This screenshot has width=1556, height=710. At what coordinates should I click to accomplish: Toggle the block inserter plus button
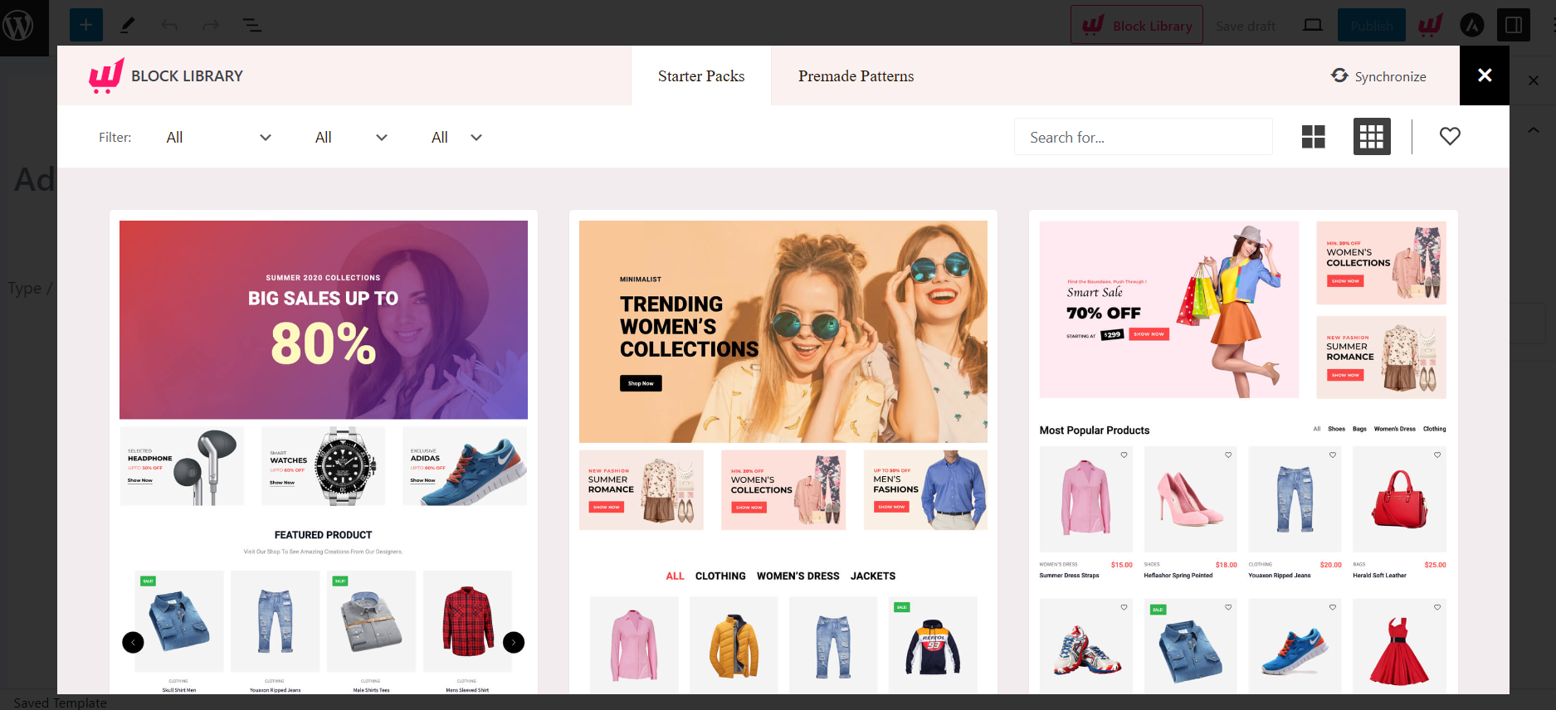click(x=86, y=26)
